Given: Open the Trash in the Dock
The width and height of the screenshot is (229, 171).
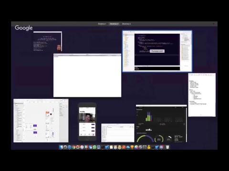Looking at the screenshot, I should 167,147.
